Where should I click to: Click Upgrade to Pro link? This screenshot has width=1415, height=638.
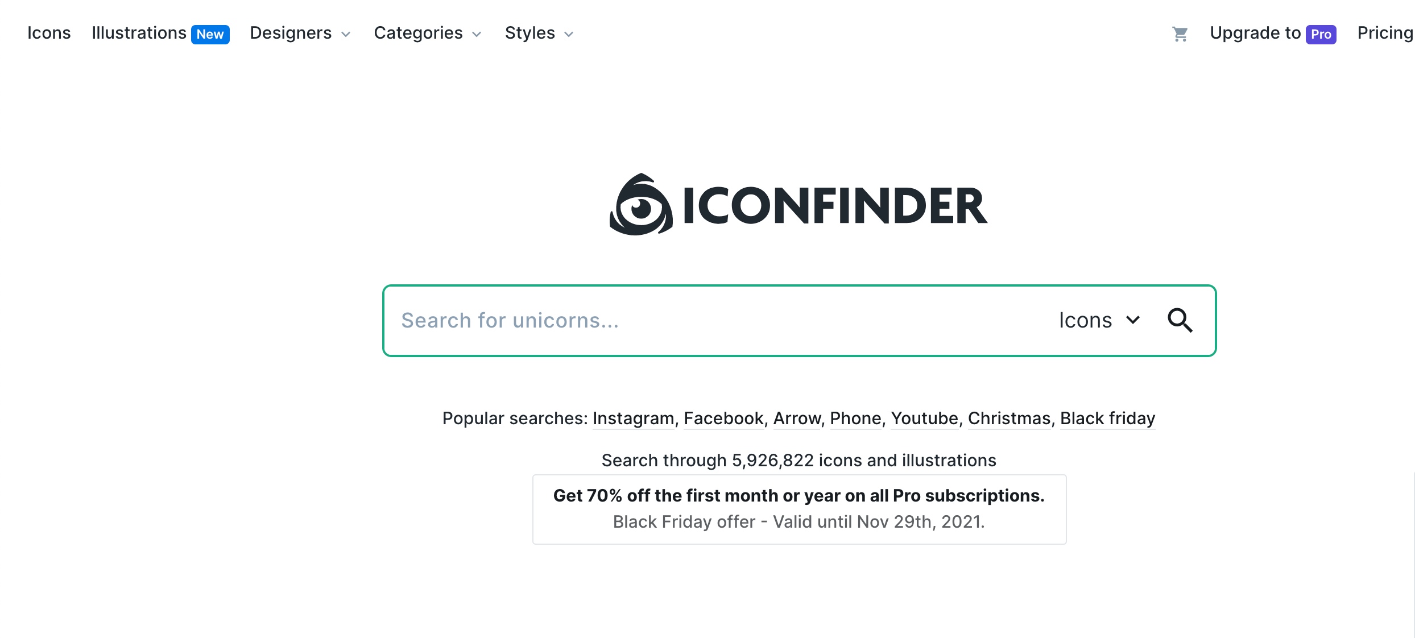click(1255, 34)
